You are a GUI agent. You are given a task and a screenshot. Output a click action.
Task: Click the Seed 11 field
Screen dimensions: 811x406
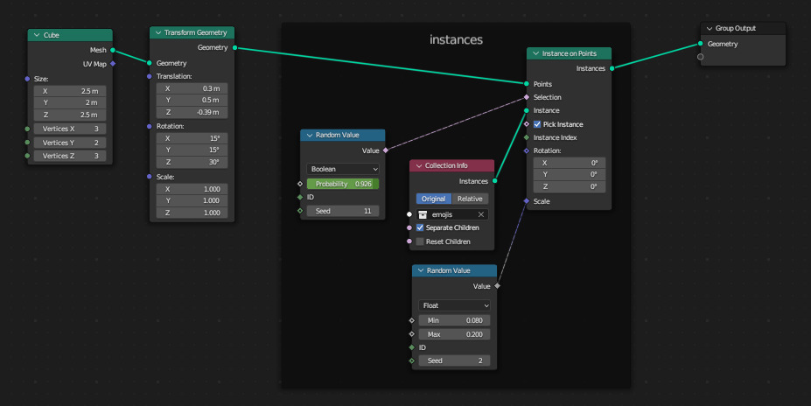342,211
